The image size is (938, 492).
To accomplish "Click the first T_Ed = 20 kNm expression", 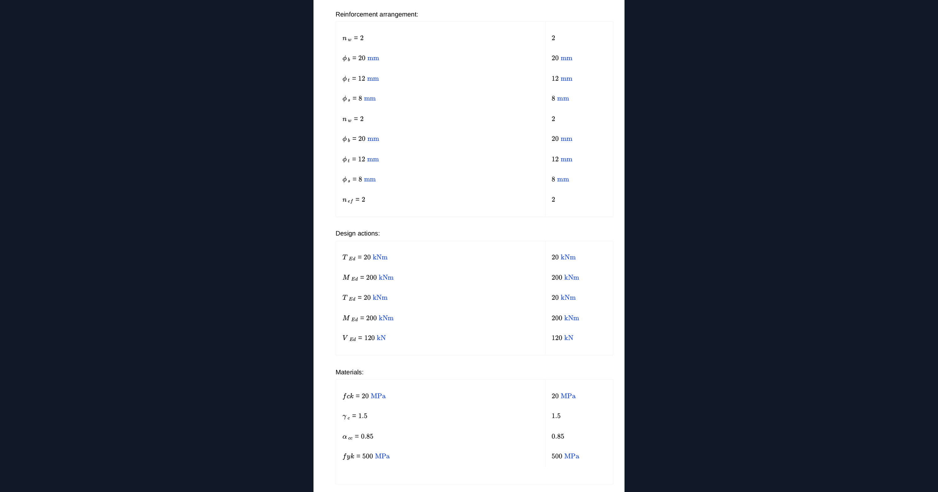I will point(365,258).
